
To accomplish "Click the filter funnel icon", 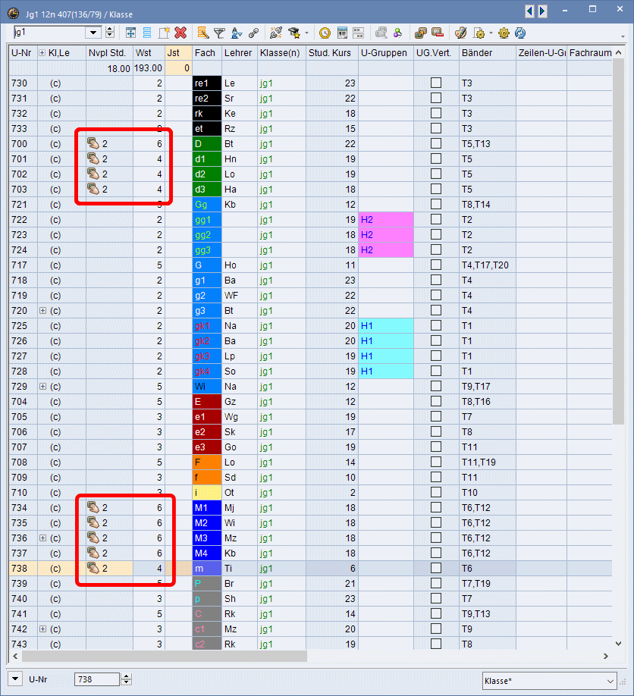I will [x=219, y=33].
